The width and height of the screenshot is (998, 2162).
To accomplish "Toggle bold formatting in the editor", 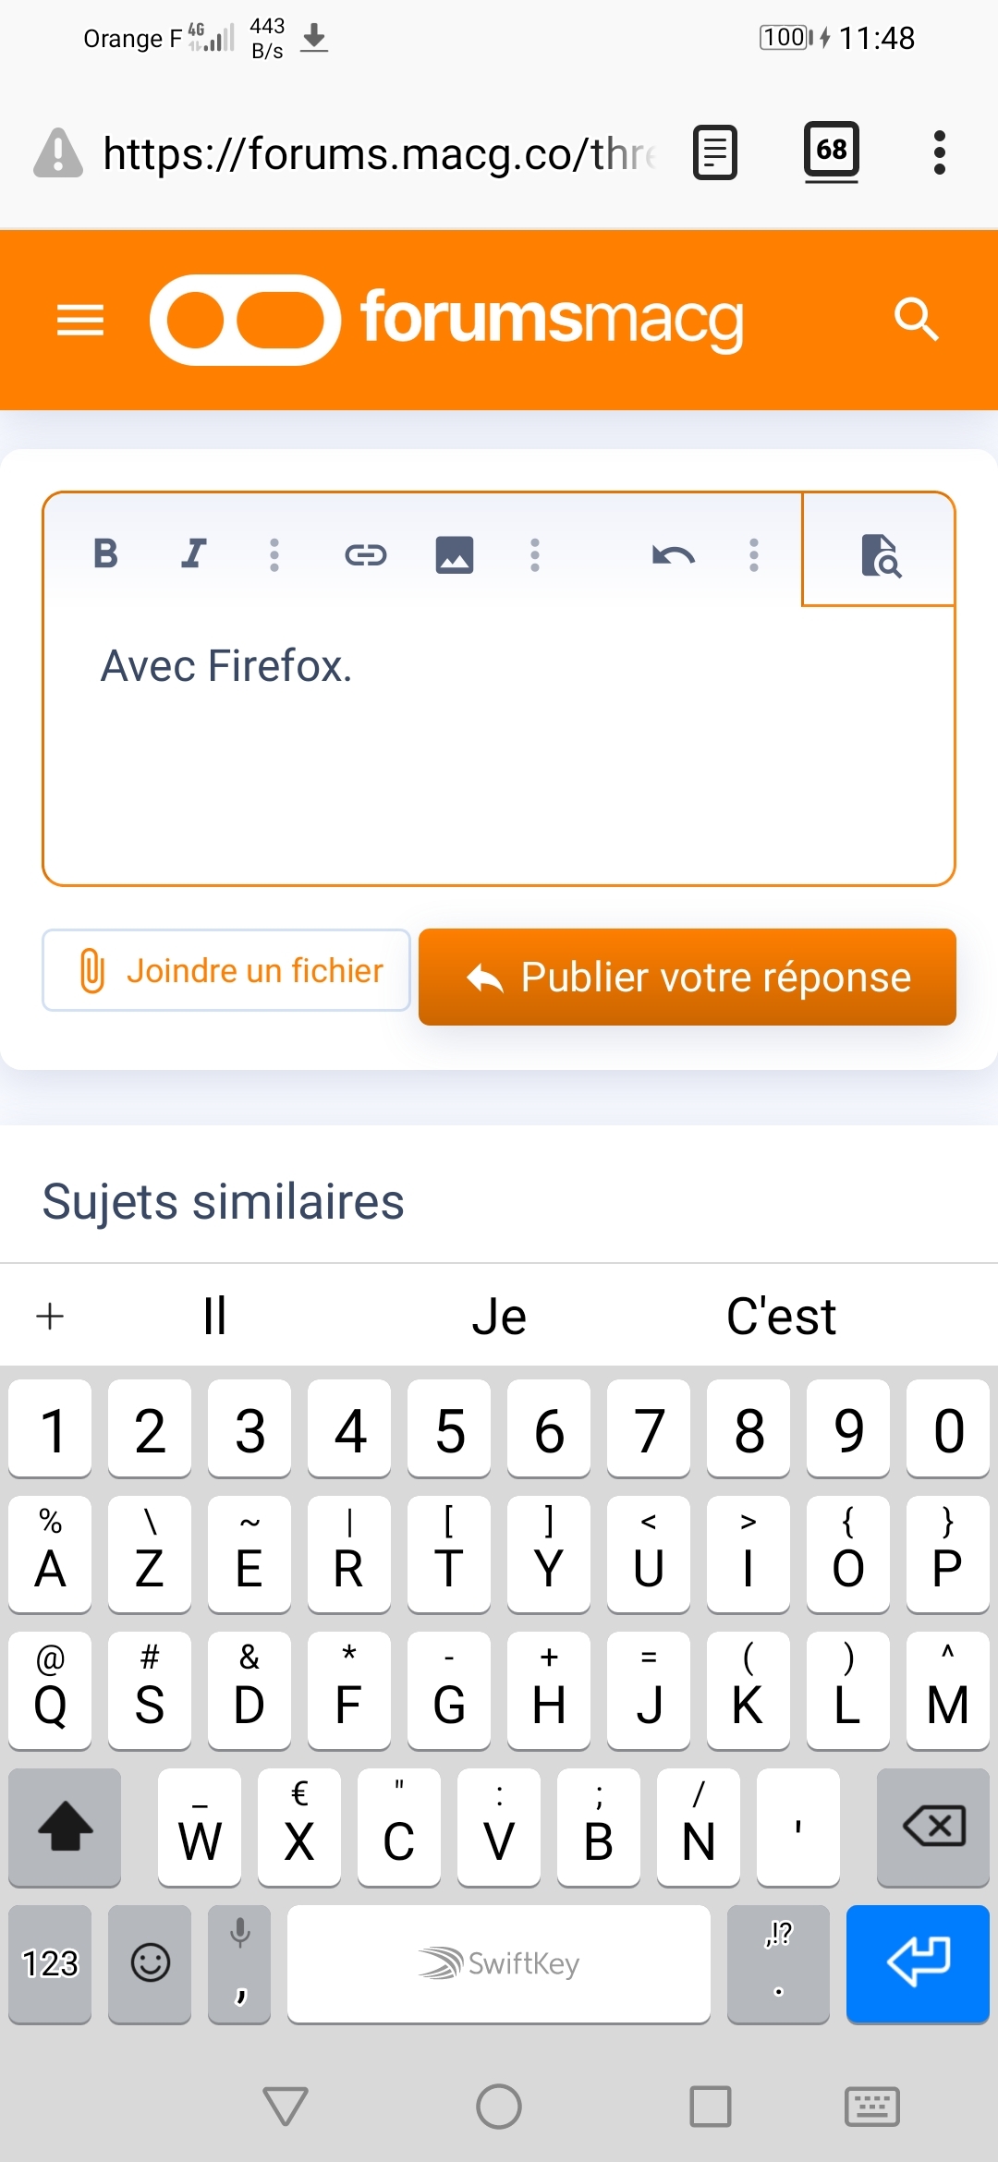I will 106,554.
